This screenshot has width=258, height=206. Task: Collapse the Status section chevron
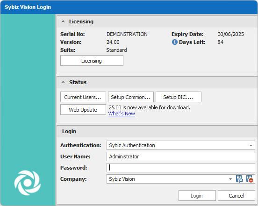63,82
